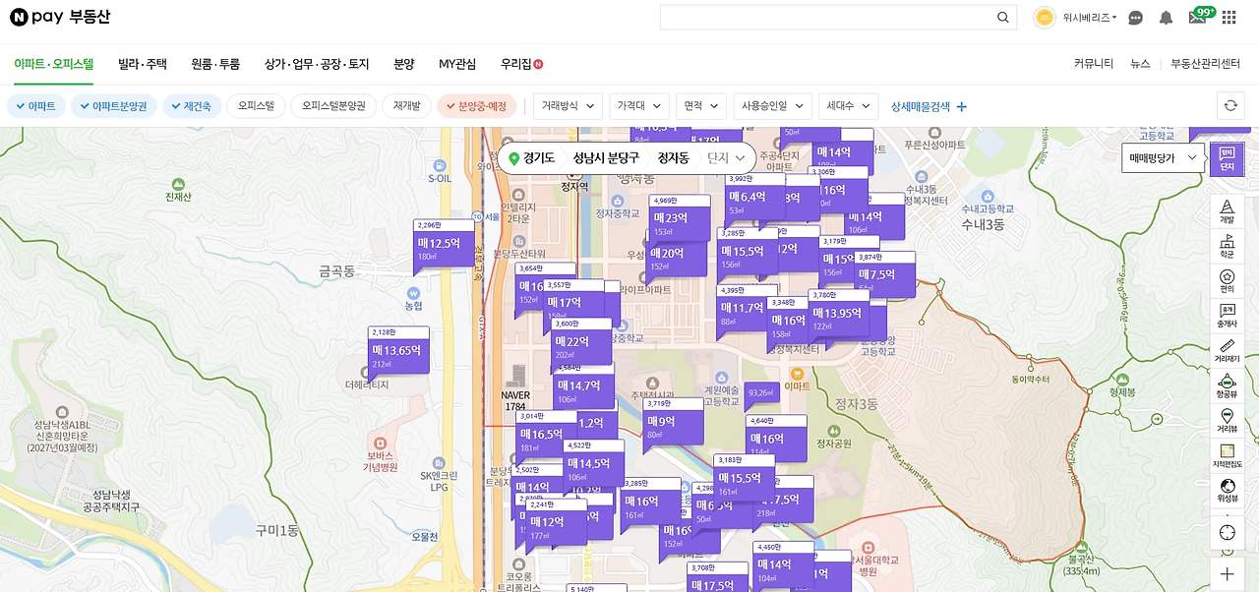Switch to 위성뷰 satellite view
The height and width of the screenshot is (592, 1259).
(1227, 490)
